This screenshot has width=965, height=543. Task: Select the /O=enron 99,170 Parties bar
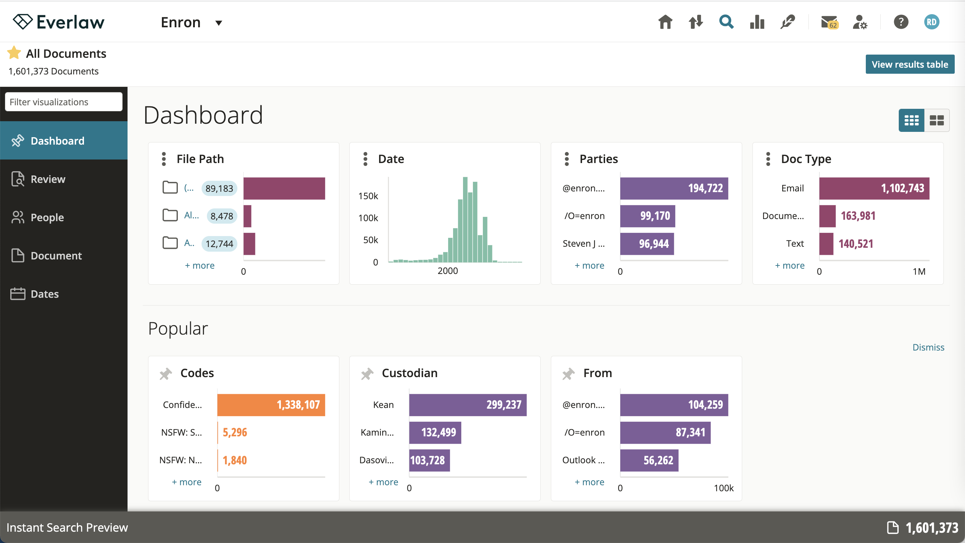tap(647, 216)
